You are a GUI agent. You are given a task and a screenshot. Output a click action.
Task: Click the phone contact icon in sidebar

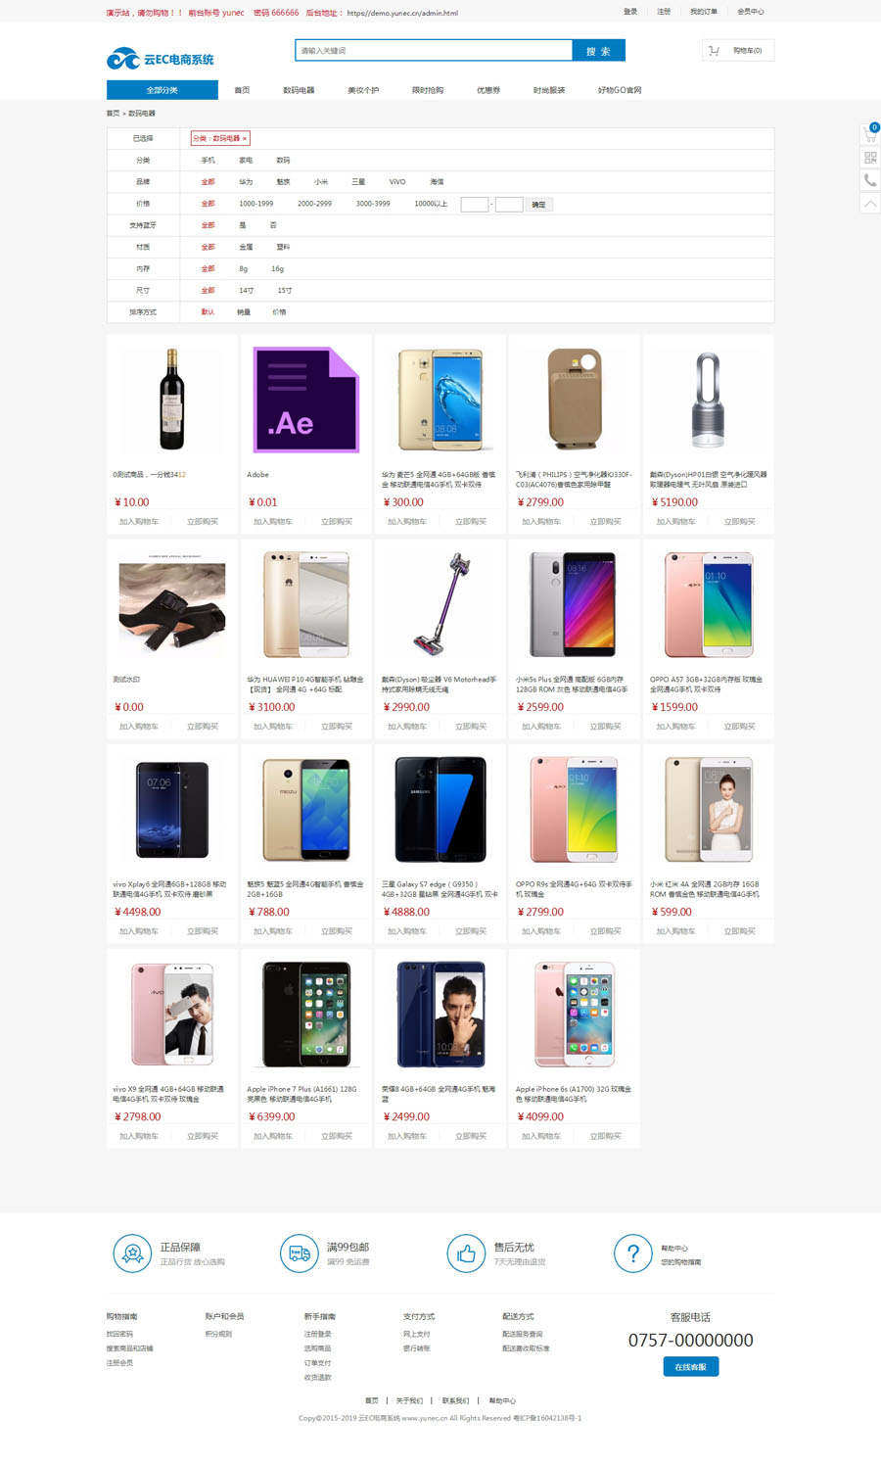pyautogui.click(x=870, y=180)
